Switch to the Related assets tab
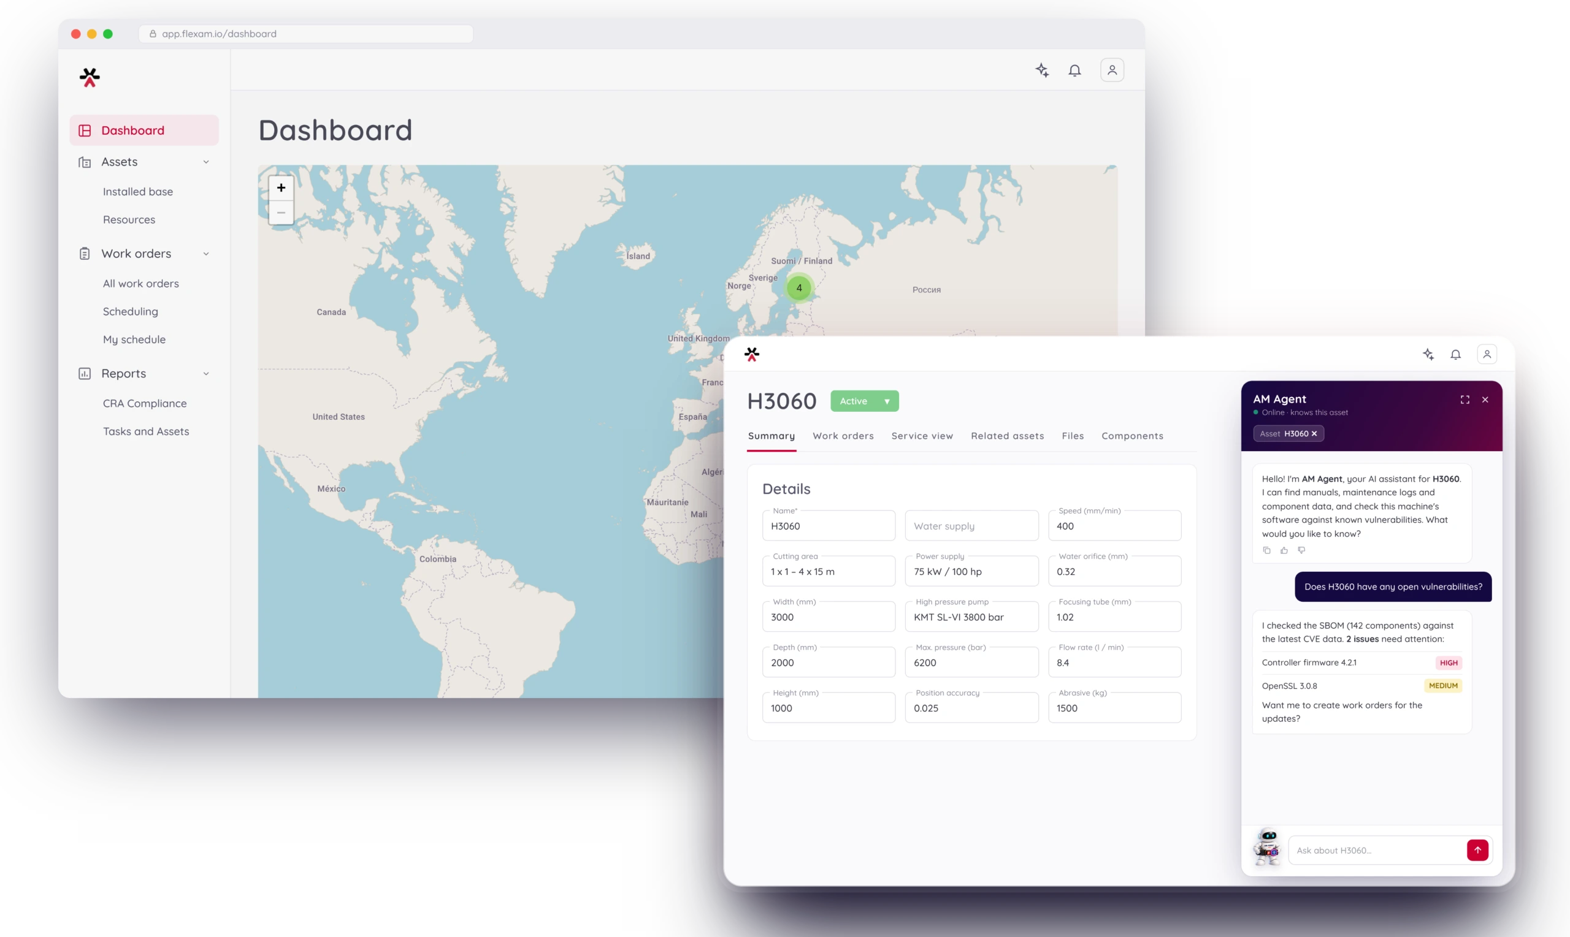 click(1007, 436)
